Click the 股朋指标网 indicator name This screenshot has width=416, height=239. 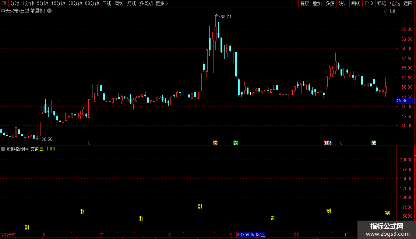click(x=18, y=149)
